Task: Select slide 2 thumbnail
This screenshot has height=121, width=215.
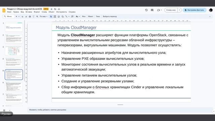Action: point(14,39)
